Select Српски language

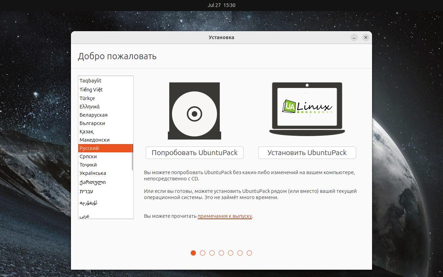pyautogui.click(x=106, y=157)
